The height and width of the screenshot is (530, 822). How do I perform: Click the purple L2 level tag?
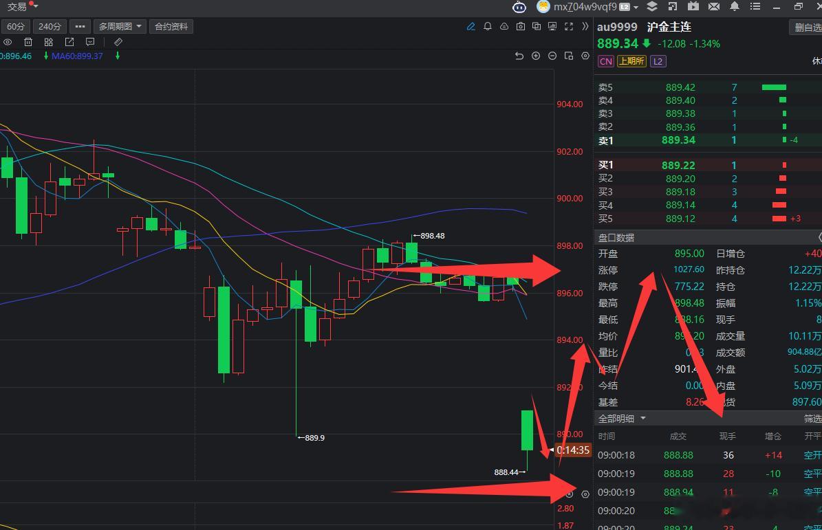[658, 61]
